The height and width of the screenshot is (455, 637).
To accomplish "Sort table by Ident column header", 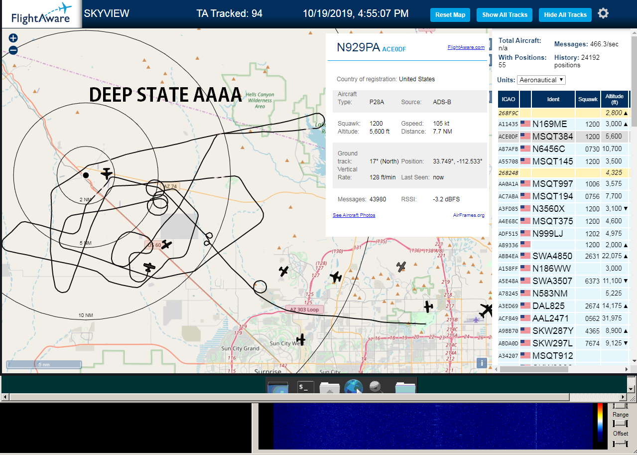I will (x=553, y=99).
